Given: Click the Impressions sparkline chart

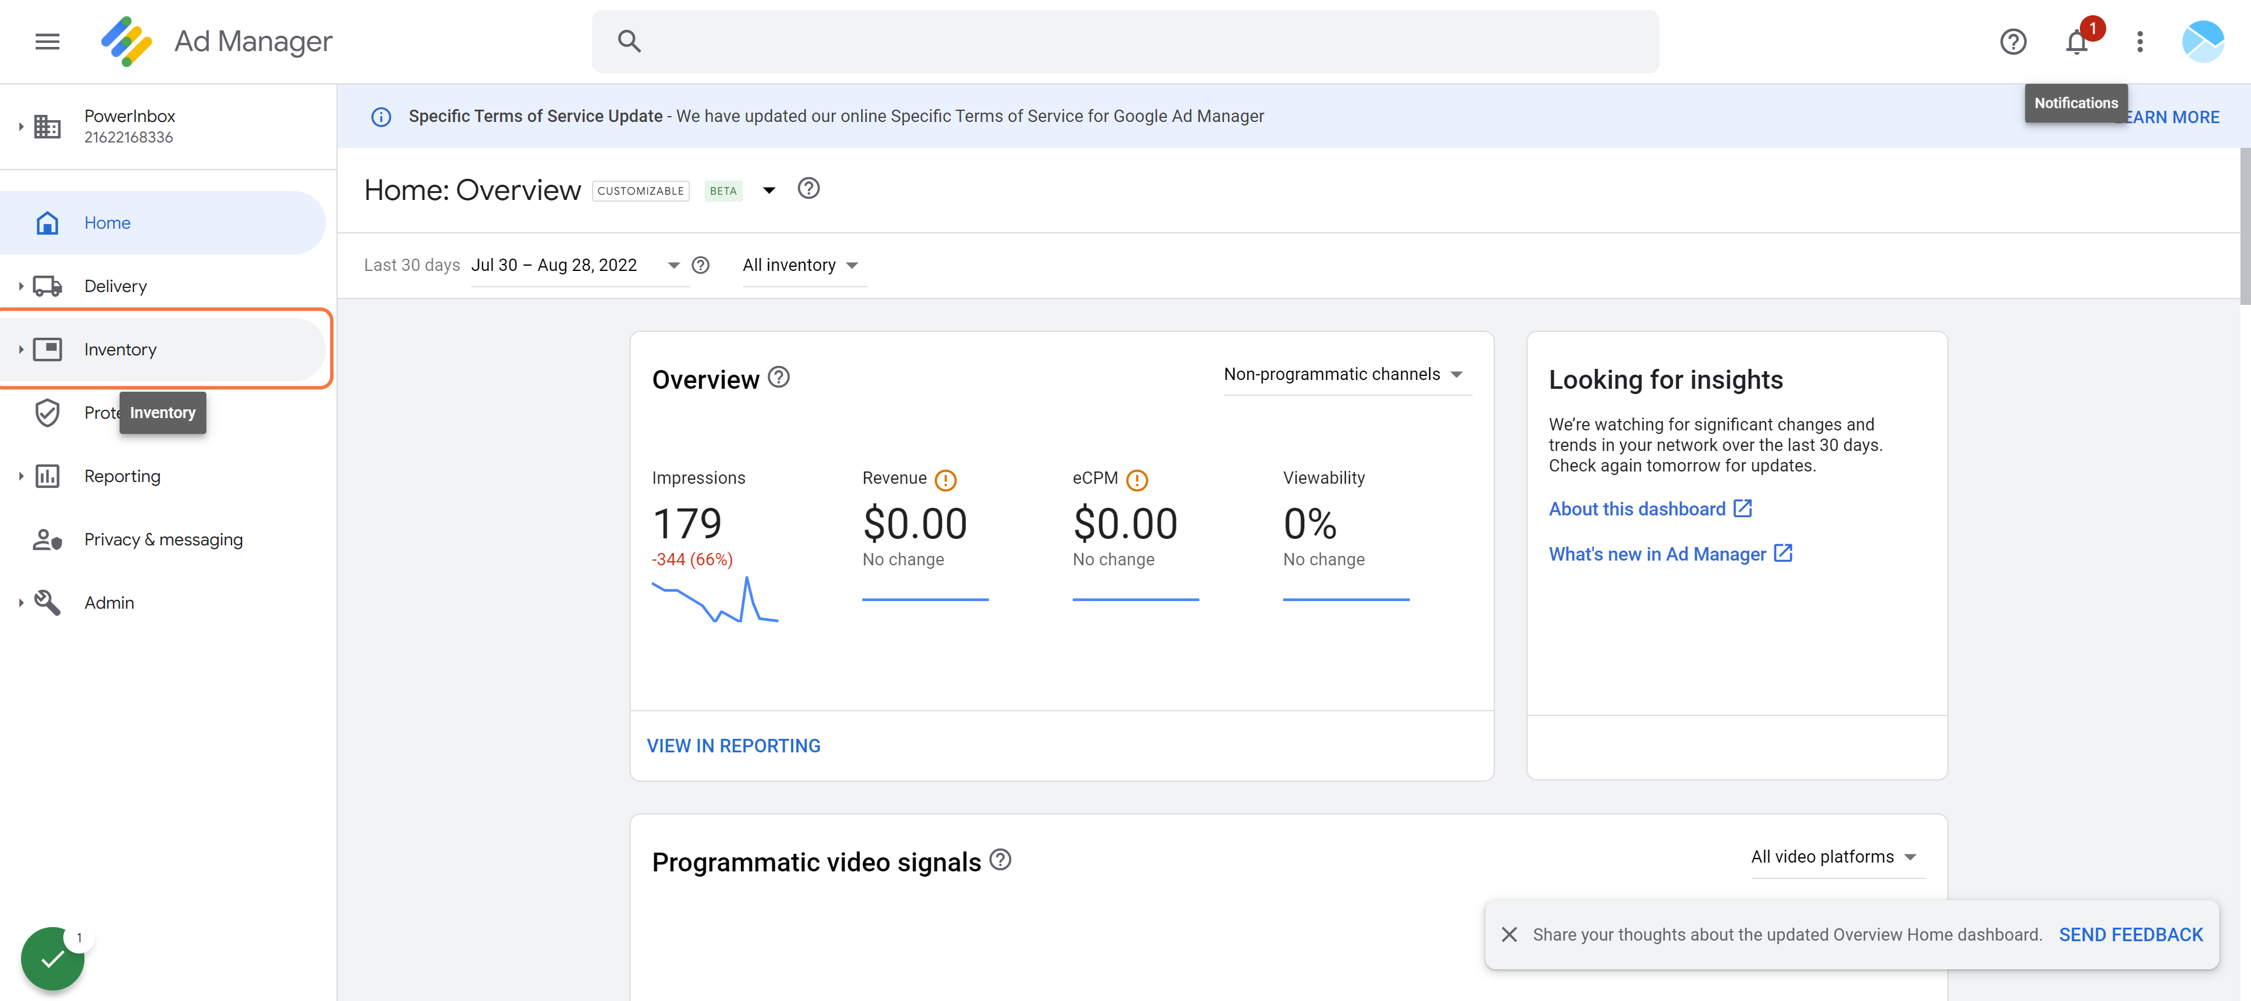Looking at the screenshot, I should (x=715, y=599).
